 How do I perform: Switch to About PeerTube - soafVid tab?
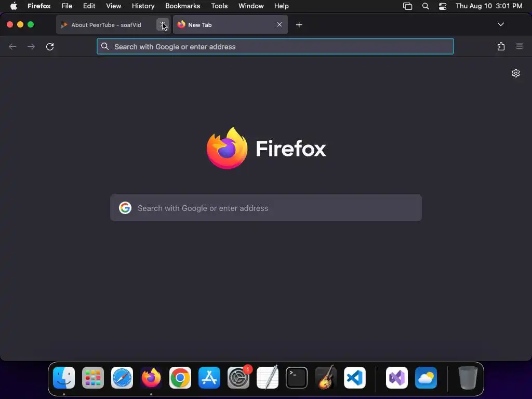(x=113, y=24)
